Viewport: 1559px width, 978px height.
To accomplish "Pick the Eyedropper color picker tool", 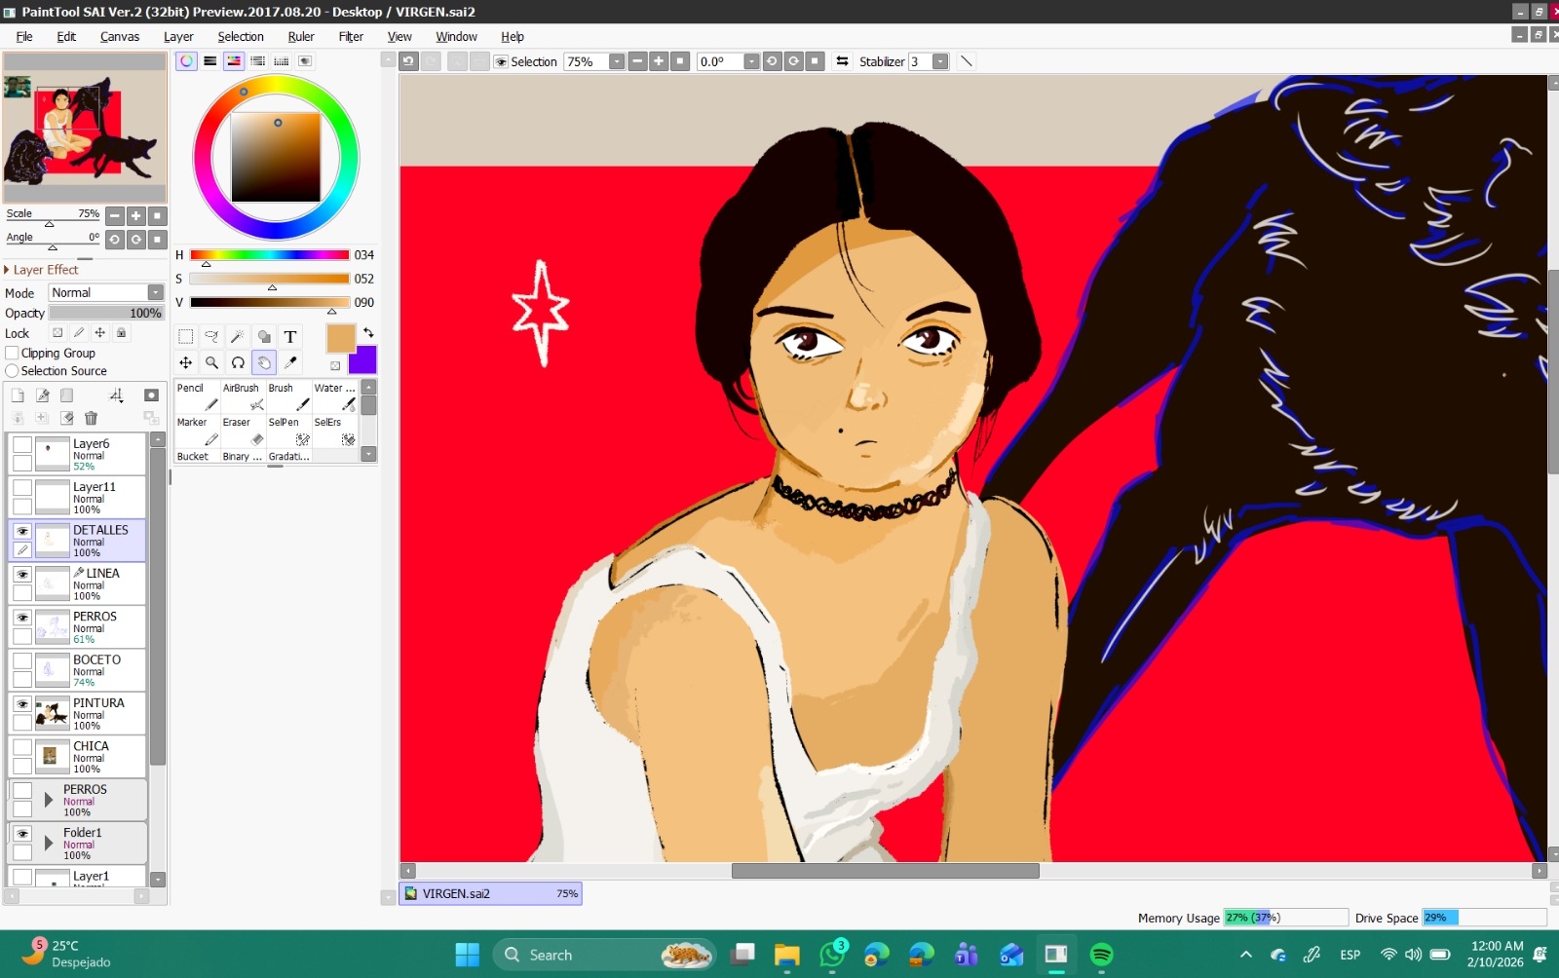I will click(x=290, y=362).
